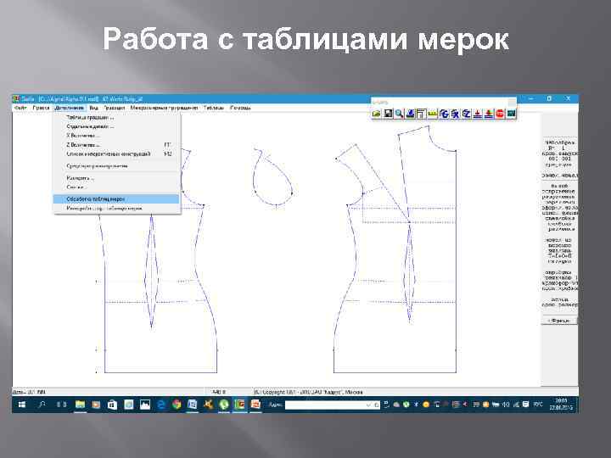611x458 pixels.
Task: Choose Таблица градации… in the dropdown
Action: click(x=116, y=117)
